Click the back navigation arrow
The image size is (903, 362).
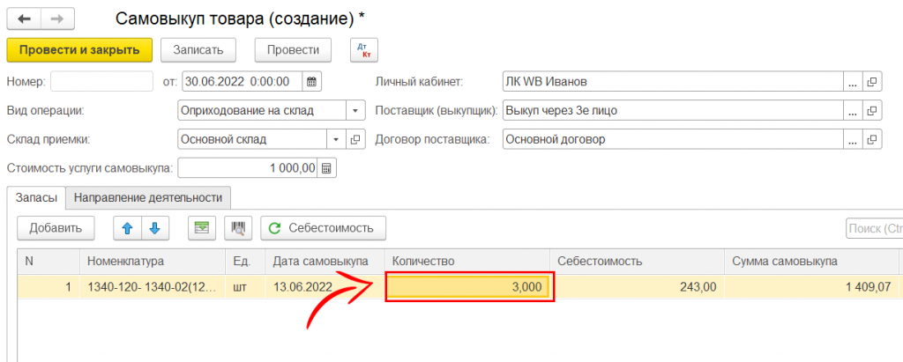coord(24,18)
